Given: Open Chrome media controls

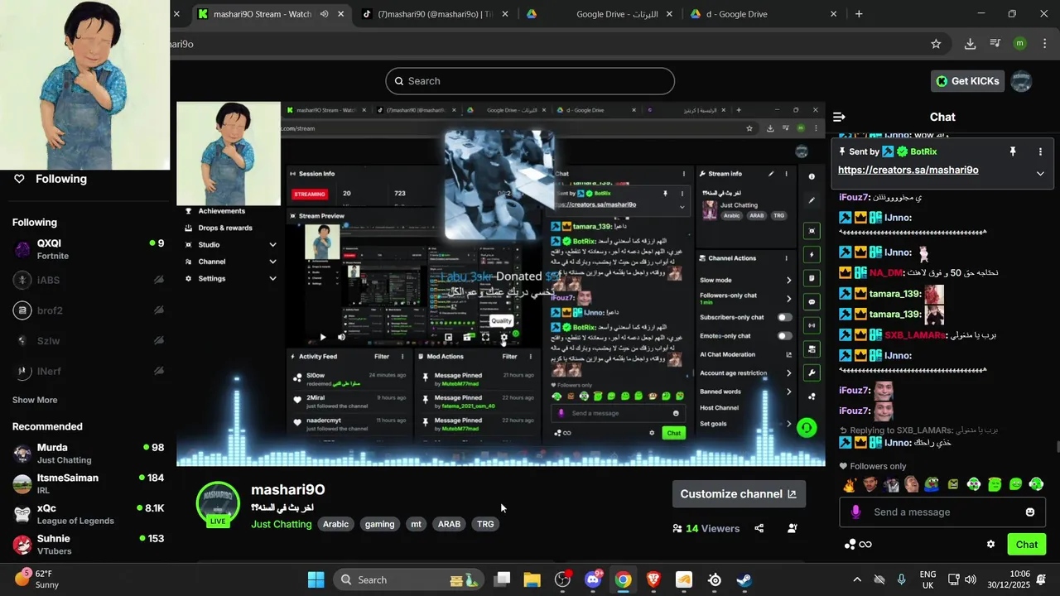Looking at the screenshot, I should [x=995, y=44].
